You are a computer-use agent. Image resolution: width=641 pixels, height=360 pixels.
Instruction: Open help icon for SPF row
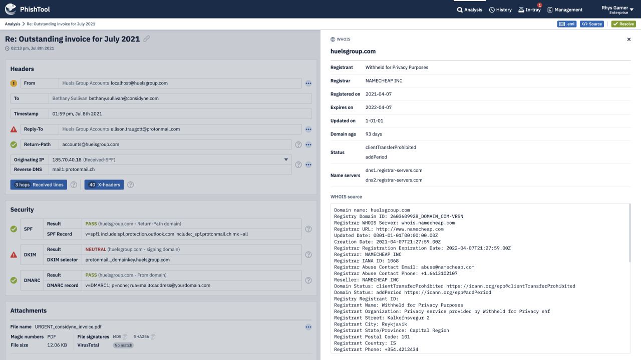click(x=308, y=229)
